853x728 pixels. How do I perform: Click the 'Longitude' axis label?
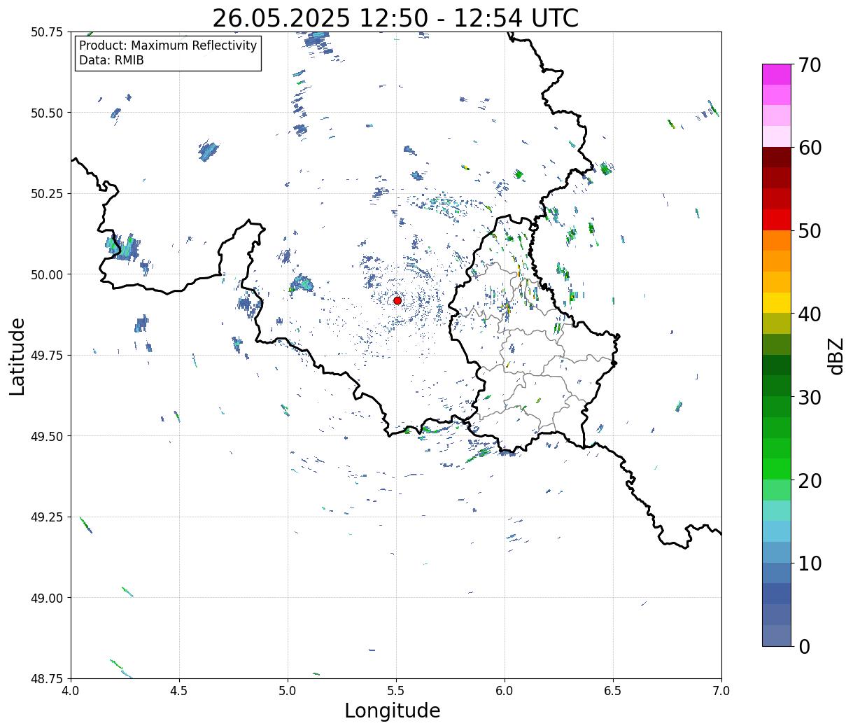point(393,711)
